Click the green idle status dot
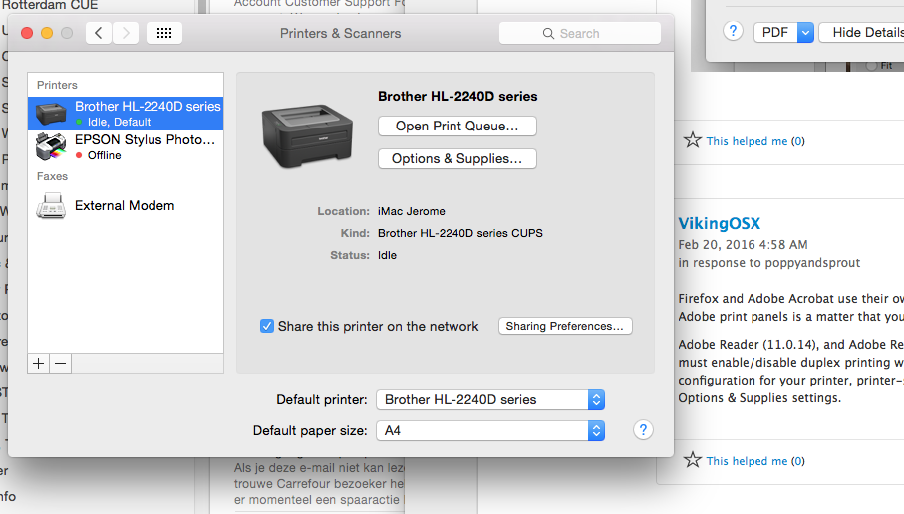The image size is (904, 514). click(79, 122)
